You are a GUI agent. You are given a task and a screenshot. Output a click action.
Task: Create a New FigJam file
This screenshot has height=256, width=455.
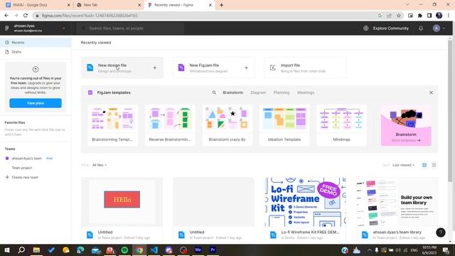[213, 68]
